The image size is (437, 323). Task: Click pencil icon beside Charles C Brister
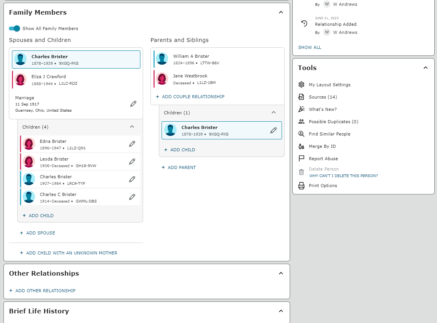click(132, 197)
